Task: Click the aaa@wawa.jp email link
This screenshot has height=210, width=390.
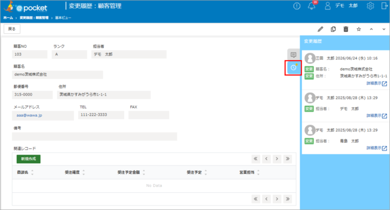Action: coord(29,116)
